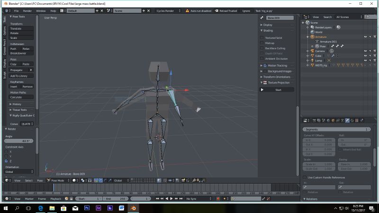Open Photoshop from the Windows taskbar

pyautogui.click(x=87, y=208)
